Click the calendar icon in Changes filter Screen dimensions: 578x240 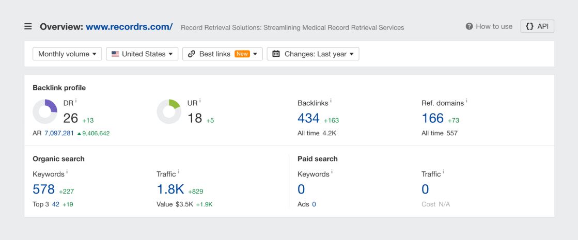[x=276, y=54]
